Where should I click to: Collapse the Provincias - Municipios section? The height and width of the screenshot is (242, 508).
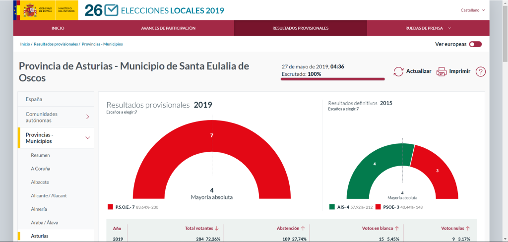[87, 138]
